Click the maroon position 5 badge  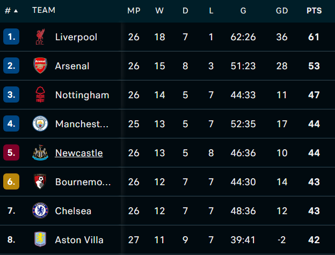tap(11, 152)
